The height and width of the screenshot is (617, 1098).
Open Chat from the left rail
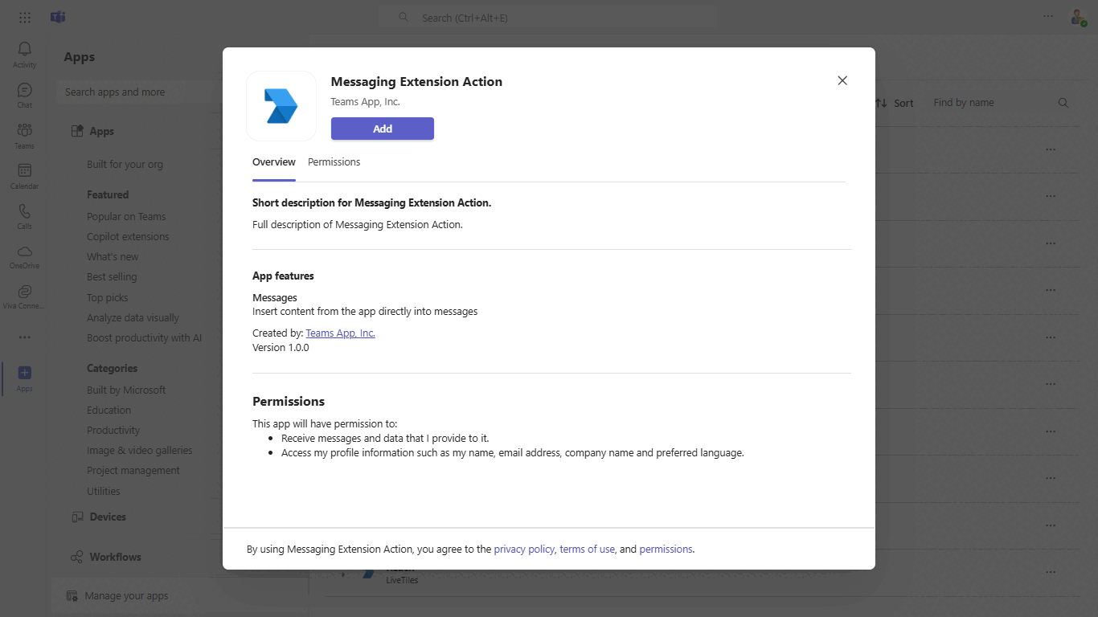[24, 95]
